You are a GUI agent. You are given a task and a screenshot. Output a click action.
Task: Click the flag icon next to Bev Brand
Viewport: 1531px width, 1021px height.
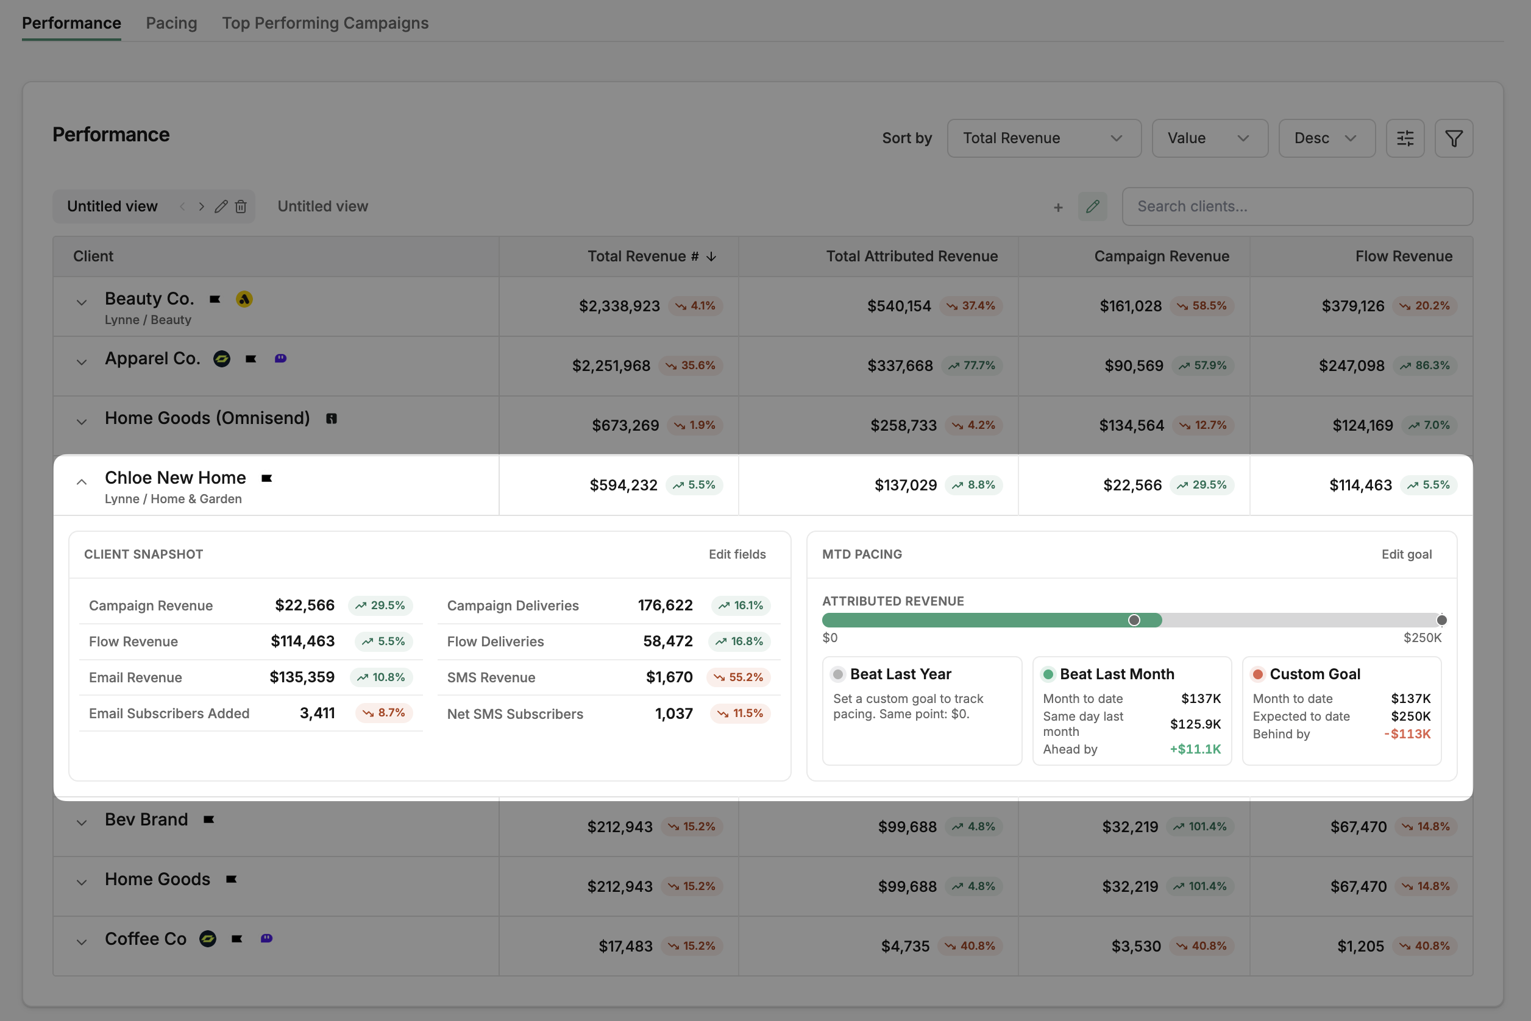point(208,819)
